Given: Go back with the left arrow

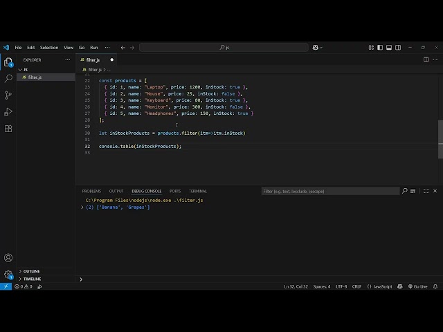Looking at the screenshot, I should coord(123,48).
